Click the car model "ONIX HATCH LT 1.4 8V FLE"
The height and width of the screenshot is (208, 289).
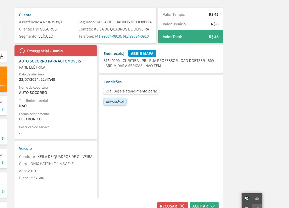pos(52,164)
